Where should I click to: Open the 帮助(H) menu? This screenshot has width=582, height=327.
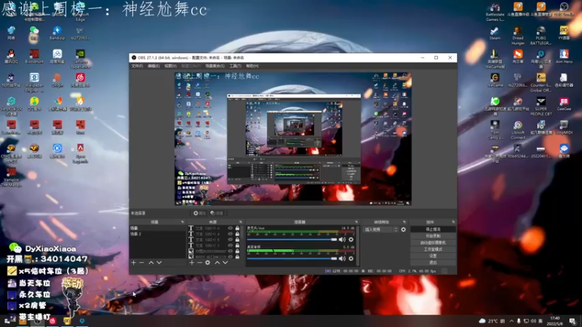coord(252,66)
